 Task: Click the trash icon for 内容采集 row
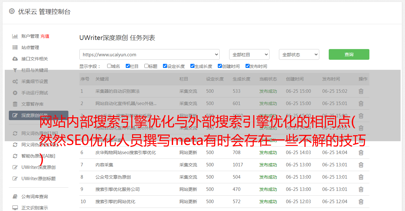coord(361,165)
